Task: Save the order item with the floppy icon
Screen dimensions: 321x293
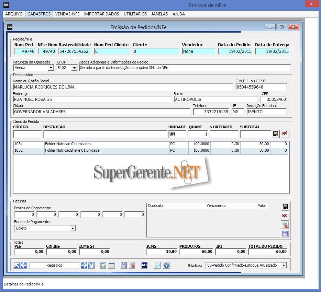Action: click(276, 134)
